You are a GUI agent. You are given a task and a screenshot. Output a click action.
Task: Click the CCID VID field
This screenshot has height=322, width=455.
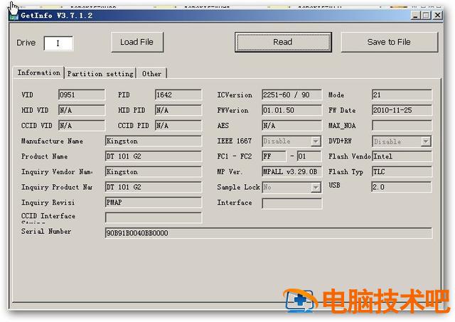tap(82, 126)
